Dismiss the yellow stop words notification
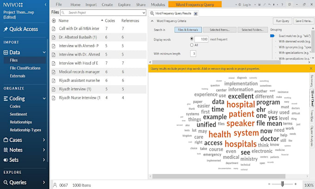 click(x=311, y=68)
